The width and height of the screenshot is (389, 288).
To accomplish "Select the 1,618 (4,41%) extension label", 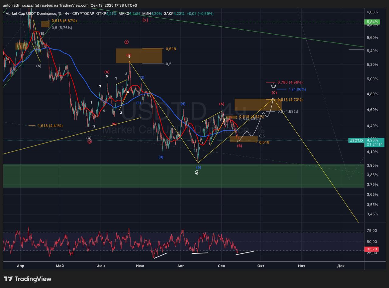I will coord(50,126).
